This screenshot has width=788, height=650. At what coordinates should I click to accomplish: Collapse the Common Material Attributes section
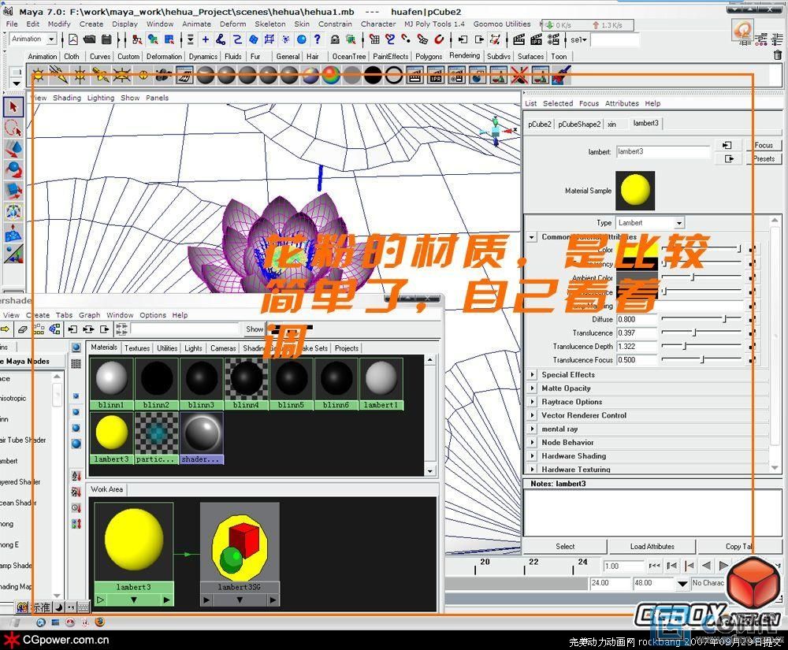coord(532,236)
